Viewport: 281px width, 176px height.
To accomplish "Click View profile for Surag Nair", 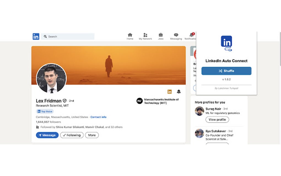I will 217,119.
